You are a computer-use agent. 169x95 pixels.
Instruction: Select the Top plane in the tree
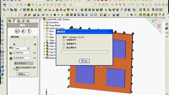(x=51, y=34)
